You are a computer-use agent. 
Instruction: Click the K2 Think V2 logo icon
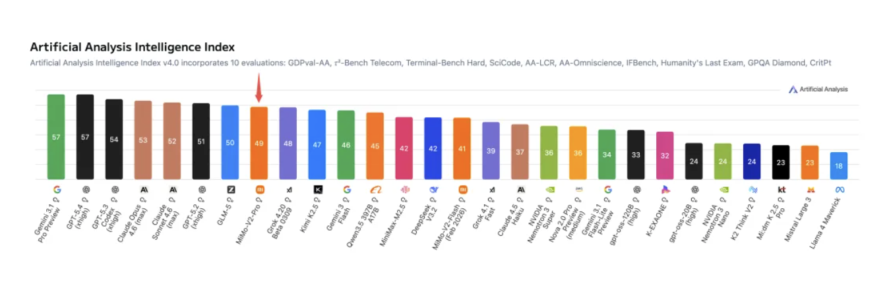(752, 190)
